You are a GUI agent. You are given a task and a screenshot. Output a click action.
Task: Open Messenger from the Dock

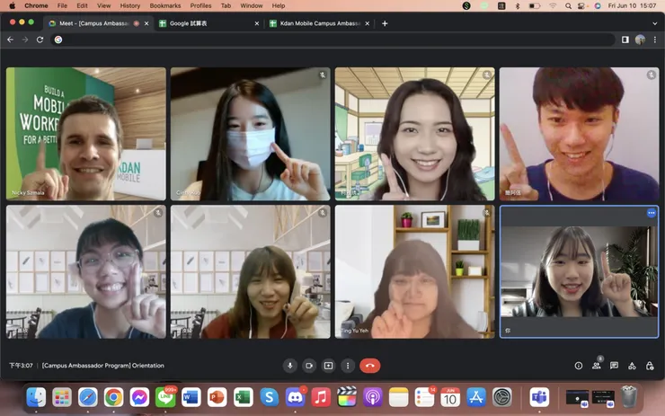pyautogui.click(x=139, y=397)
